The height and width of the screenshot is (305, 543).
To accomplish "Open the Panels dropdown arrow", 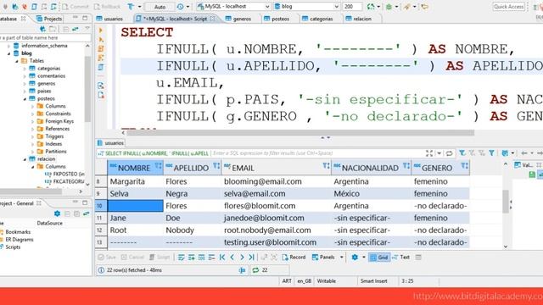I will click(342, 258).
